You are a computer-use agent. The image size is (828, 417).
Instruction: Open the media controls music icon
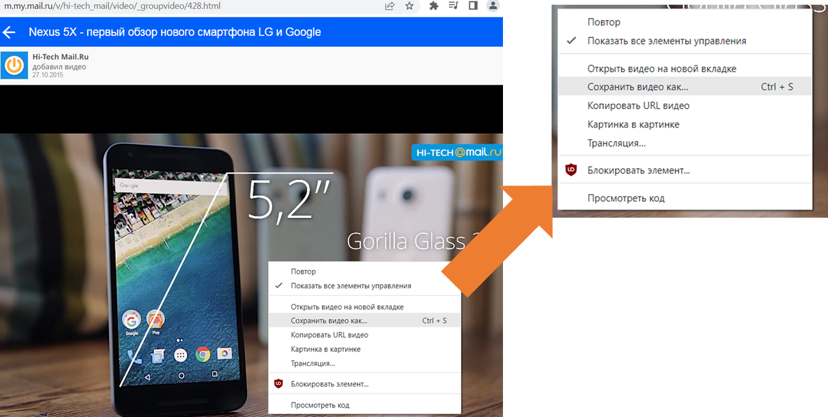pyautogui.click(x=453, y=6)
